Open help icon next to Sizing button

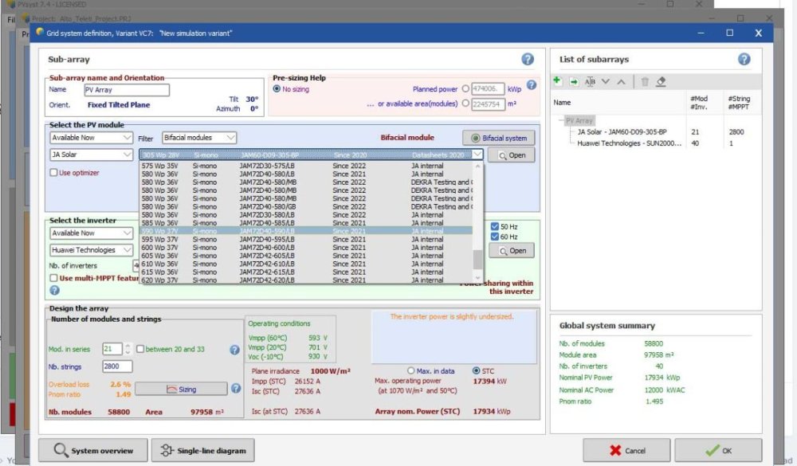point(236,389)
